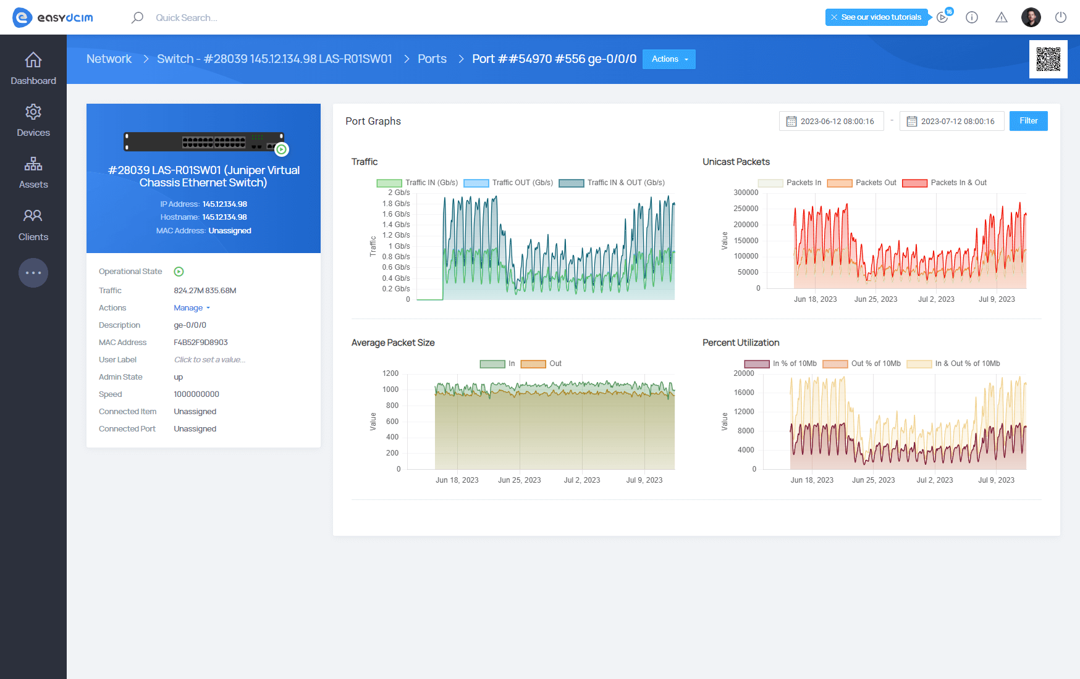Image resolution: width=1080 pixels, height=679 pixels.
Task: Open the user profile avatar
Action: [x=1031, y=17]
